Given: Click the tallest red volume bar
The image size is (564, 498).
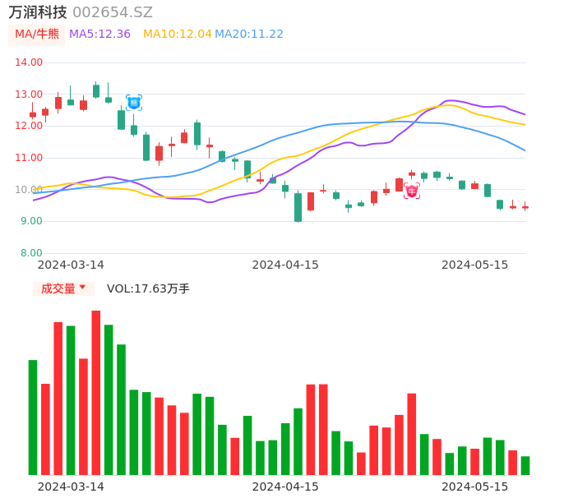Looking at the screenshot, I should pos(96,393).
